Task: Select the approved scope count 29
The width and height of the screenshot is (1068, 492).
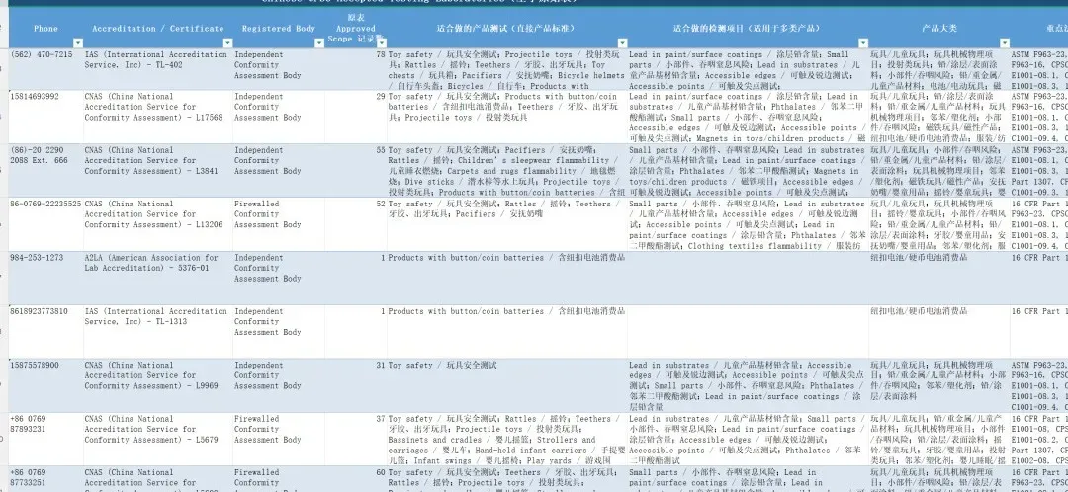Action: point(356,117)
